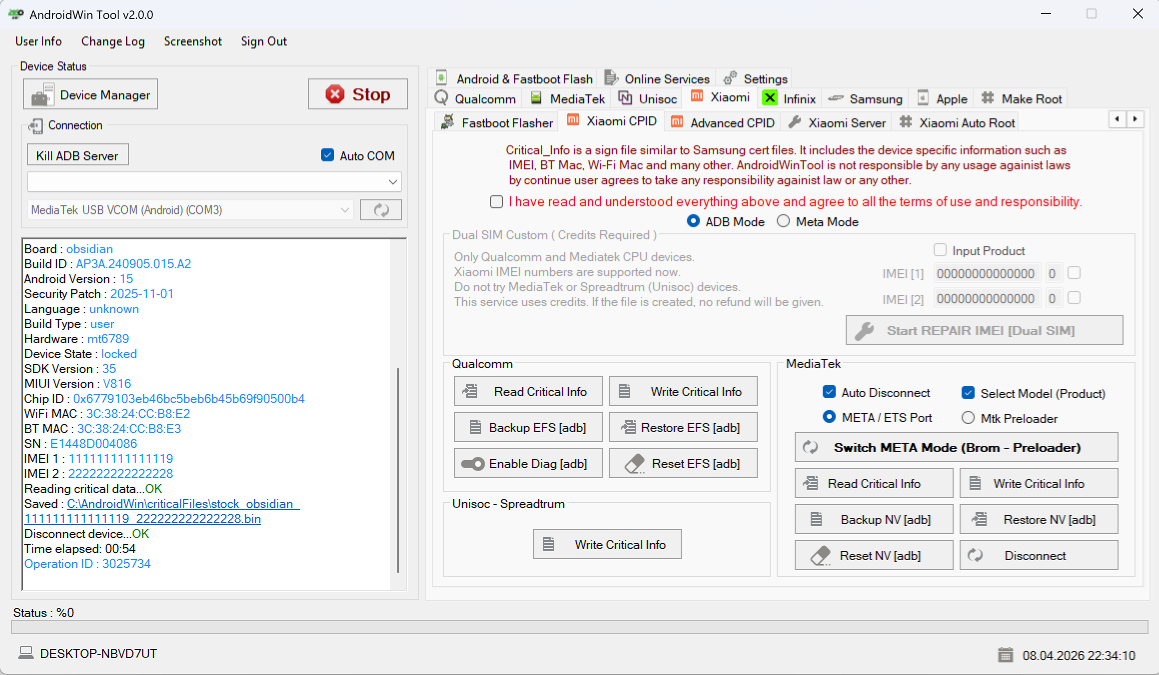Click the right tab scroll arrow
The image size is (1159, 675).
[x=1136, y=119]
